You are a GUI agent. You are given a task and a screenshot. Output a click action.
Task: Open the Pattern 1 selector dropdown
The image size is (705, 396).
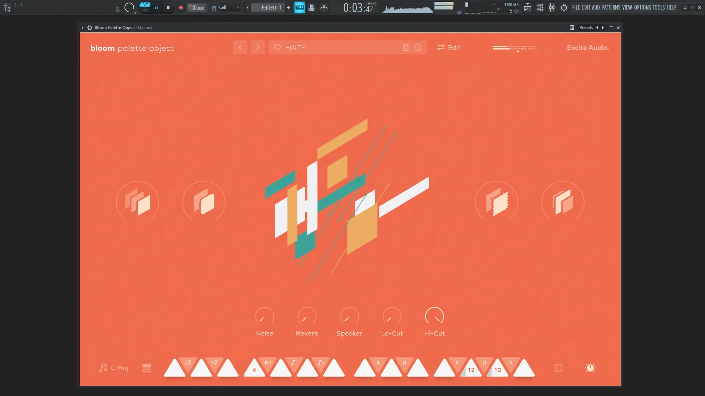tap(271, 7)
